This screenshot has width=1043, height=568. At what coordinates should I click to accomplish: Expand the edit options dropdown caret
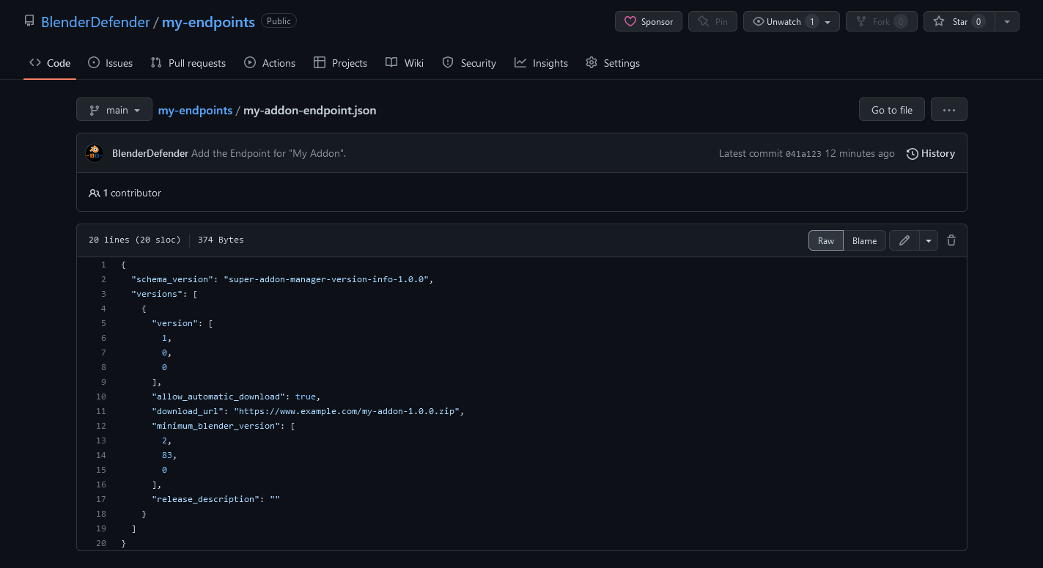pos(929,240)
